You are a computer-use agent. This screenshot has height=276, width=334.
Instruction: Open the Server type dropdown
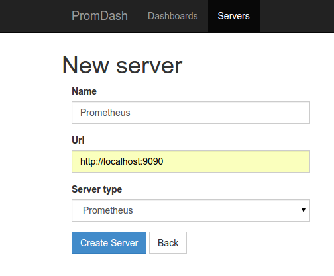pos(191,210)
